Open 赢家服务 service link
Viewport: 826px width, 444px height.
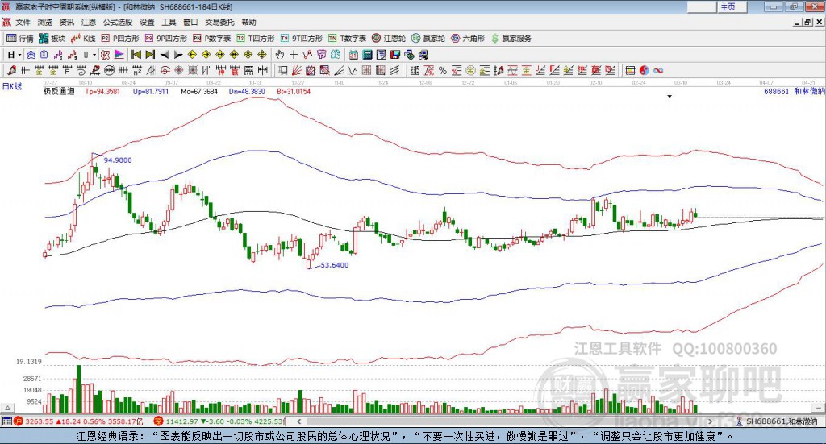coord(511,39)
